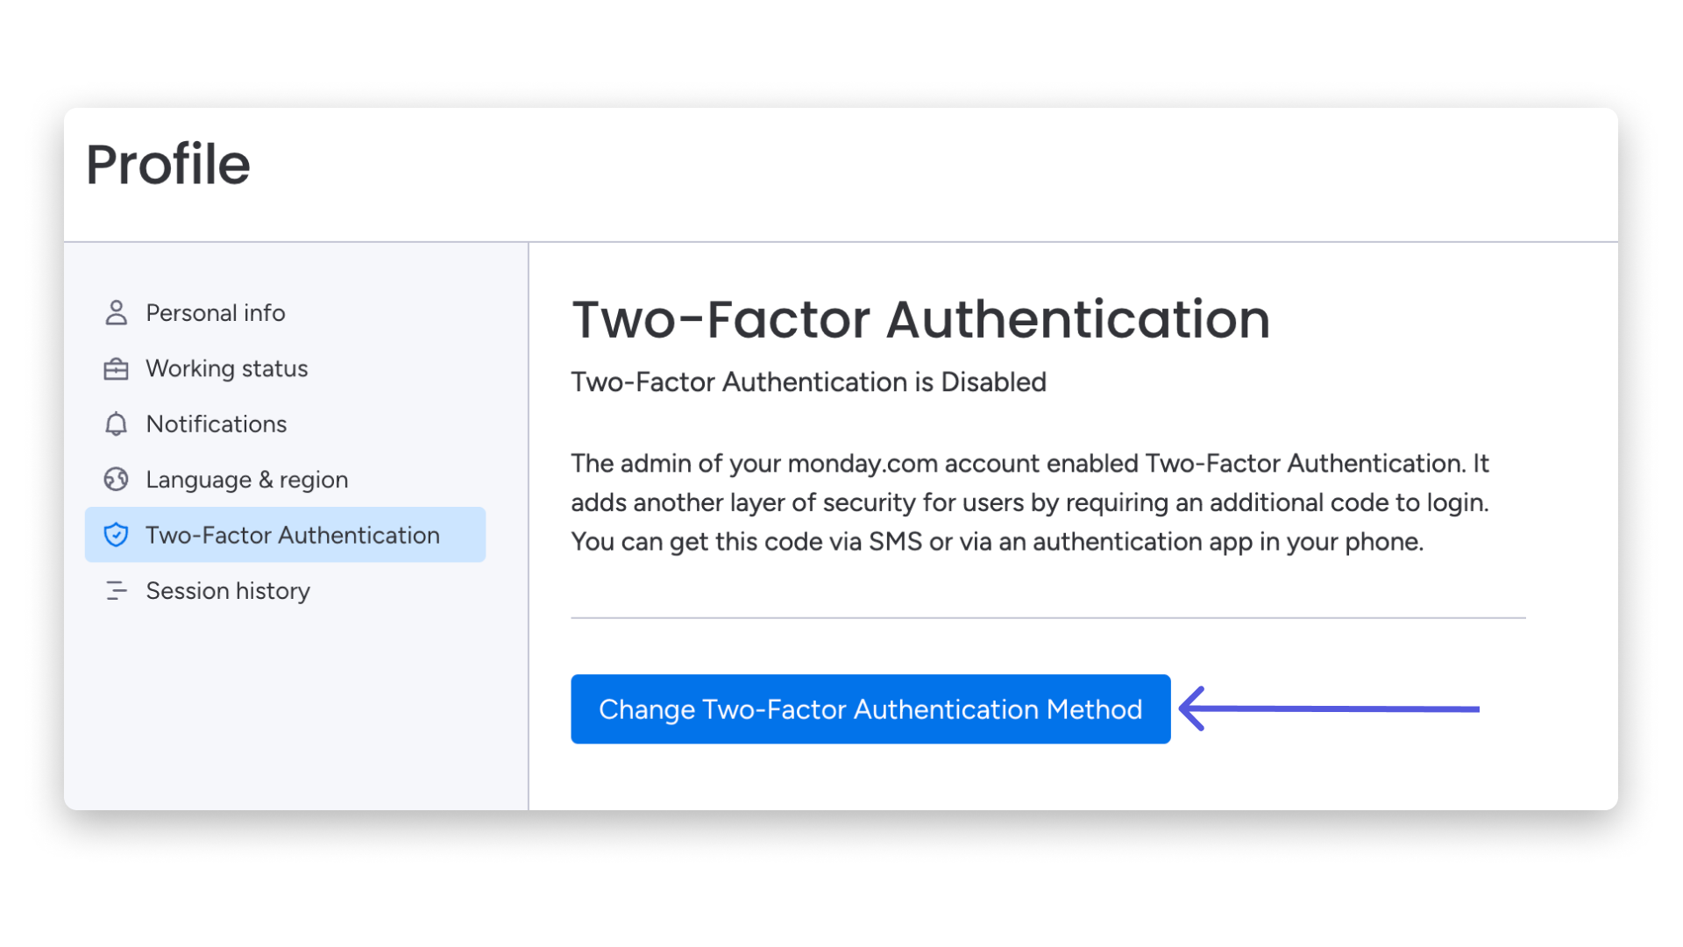The image size is (1683, 947).
Task: Click the paragraph line mentioning SMS code
Action: (x=998, y=542)
